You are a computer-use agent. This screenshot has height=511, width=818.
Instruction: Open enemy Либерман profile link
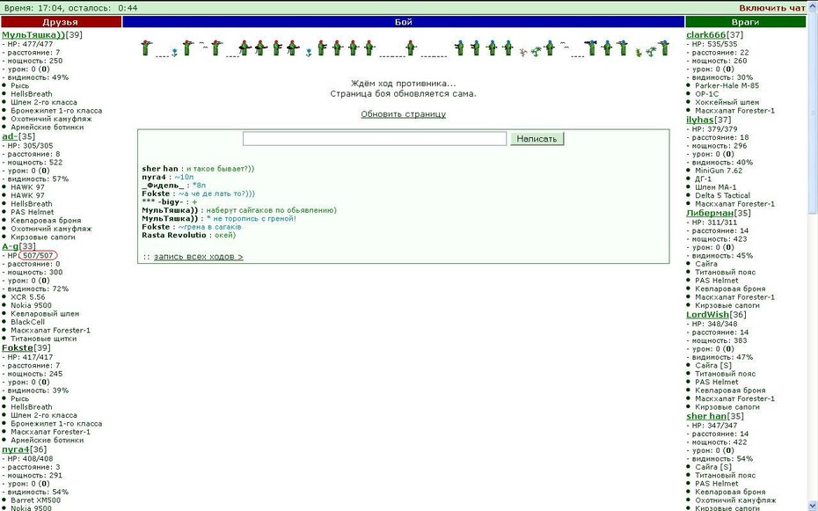tap(710, 213)
